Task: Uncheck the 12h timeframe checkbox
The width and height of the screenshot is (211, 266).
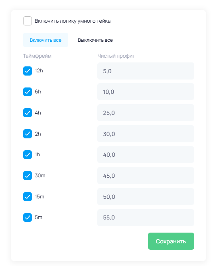Action: [28, 71]
